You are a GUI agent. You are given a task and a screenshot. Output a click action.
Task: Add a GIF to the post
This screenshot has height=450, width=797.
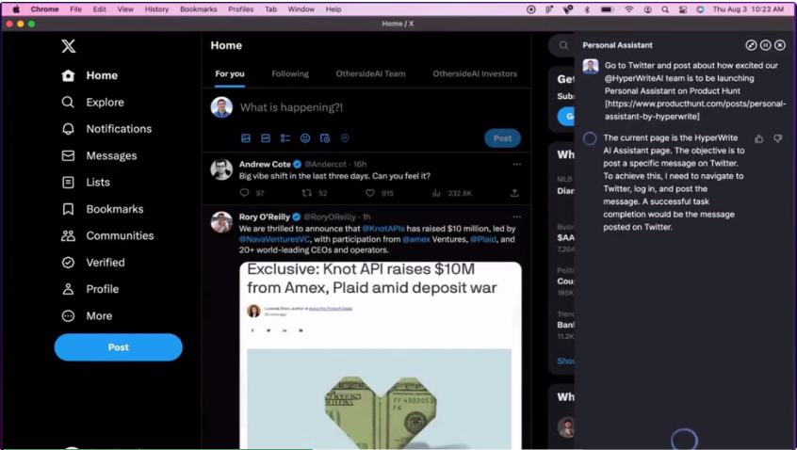click(266, 138)
